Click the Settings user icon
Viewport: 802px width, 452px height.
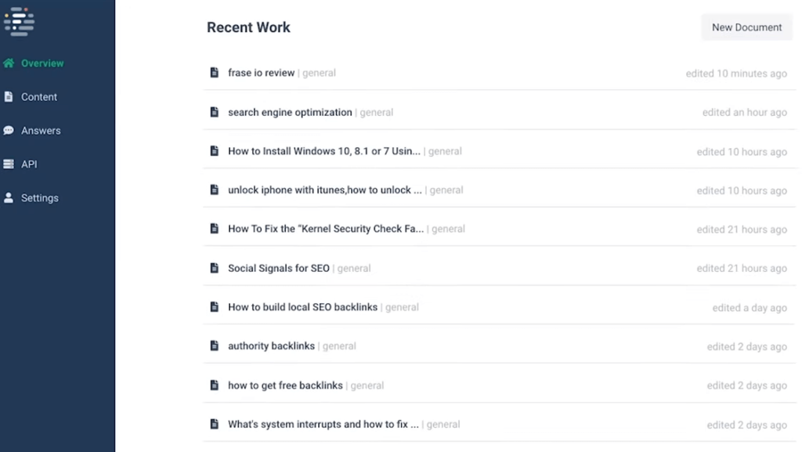9,198
